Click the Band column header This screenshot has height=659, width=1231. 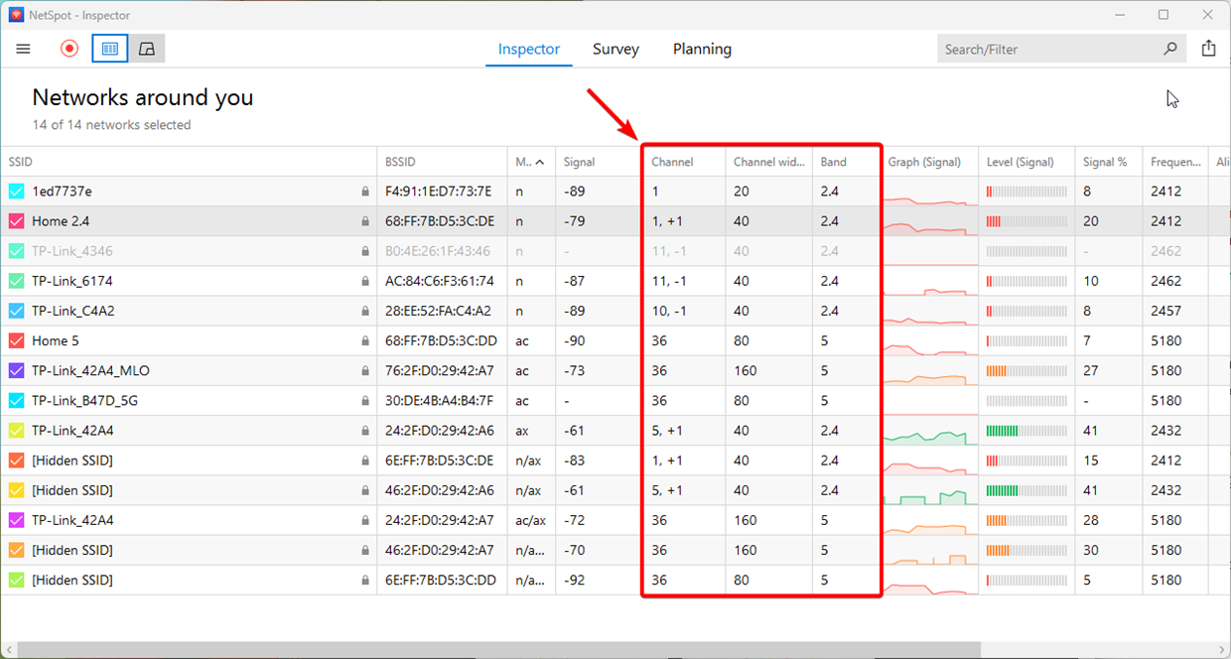tap(833, 162)
